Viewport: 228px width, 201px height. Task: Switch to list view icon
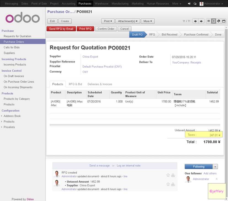pyautogui.click(x=208, y=21)
